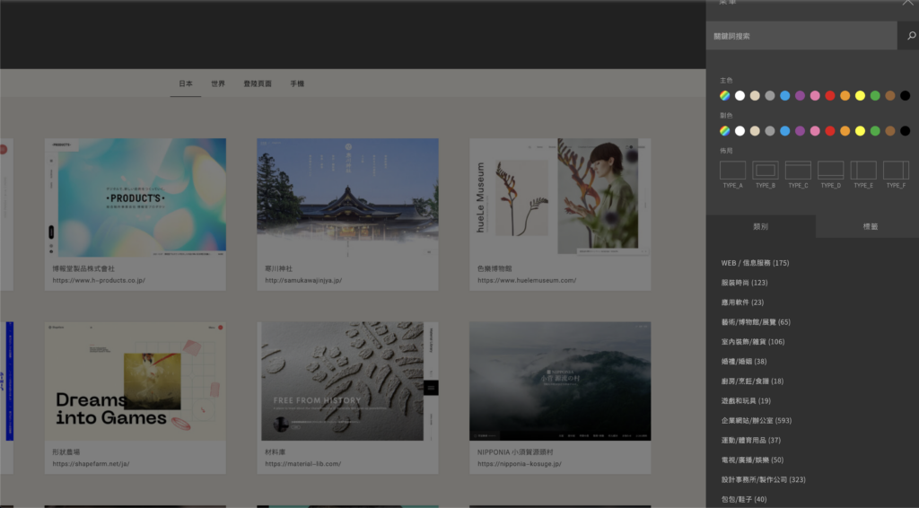Visit http://samukawajinjya.jp/ link

[x=303, y=281]
